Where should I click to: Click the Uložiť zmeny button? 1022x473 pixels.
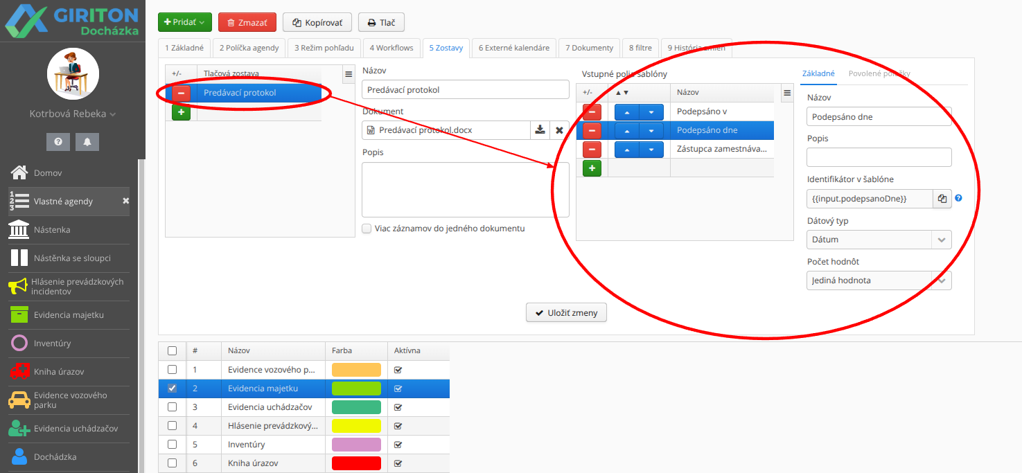click(x=567, y=313)
